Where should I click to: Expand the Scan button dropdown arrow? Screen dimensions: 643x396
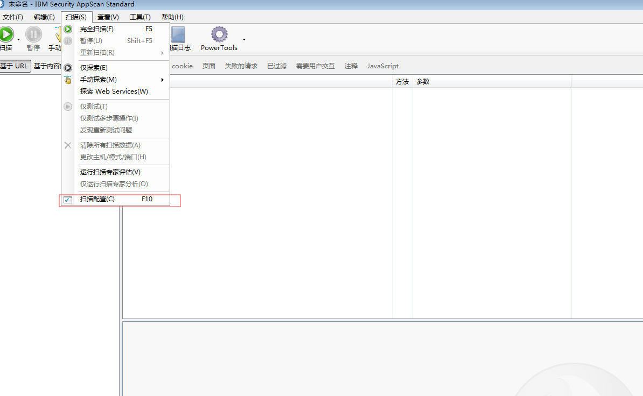tap(18, 39)
